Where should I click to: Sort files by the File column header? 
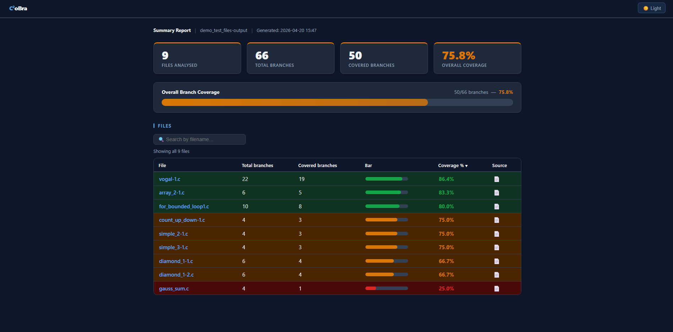pyautogui.click(x=162, y=165)
